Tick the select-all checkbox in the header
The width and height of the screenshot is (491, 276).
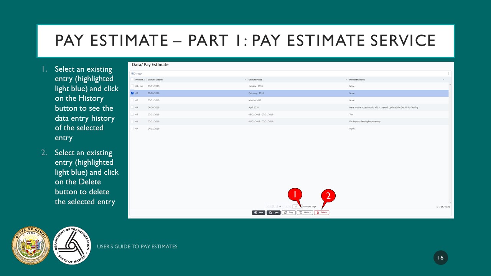click(132, 79)
